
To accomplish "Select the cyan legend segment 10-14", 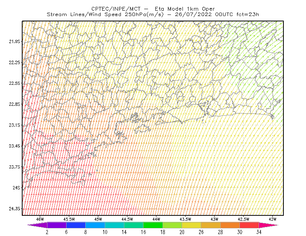I will click(x=114, y=225).
